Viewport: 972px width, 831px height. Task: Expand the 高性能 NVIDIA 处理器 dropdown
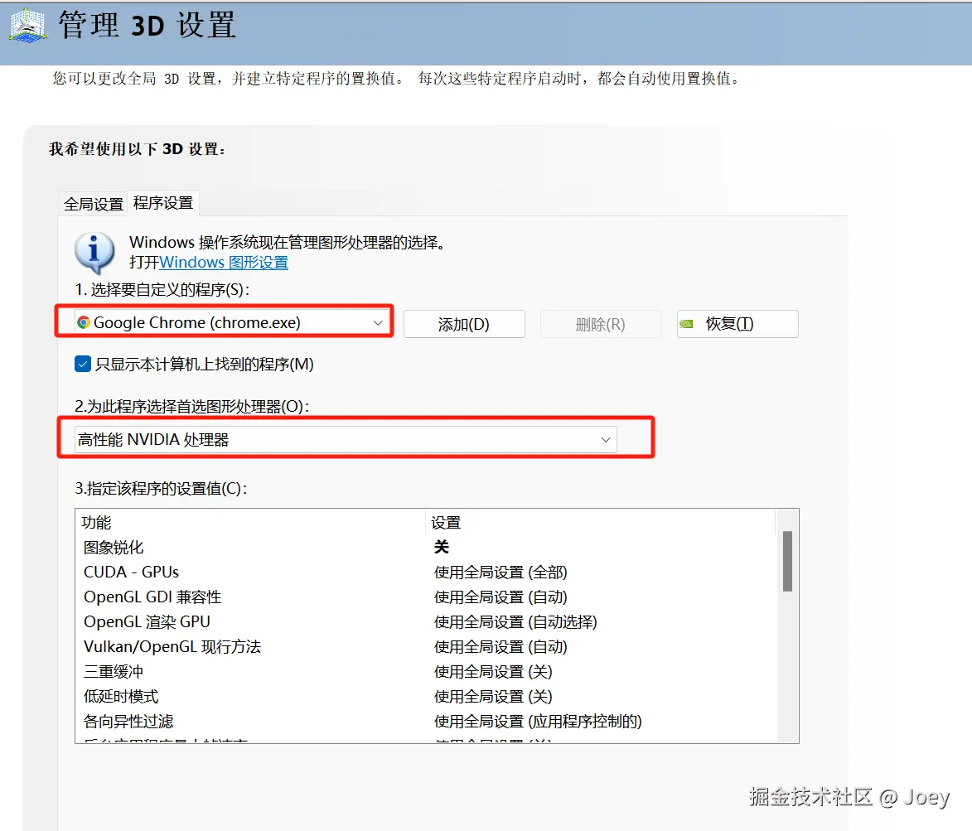346,439
